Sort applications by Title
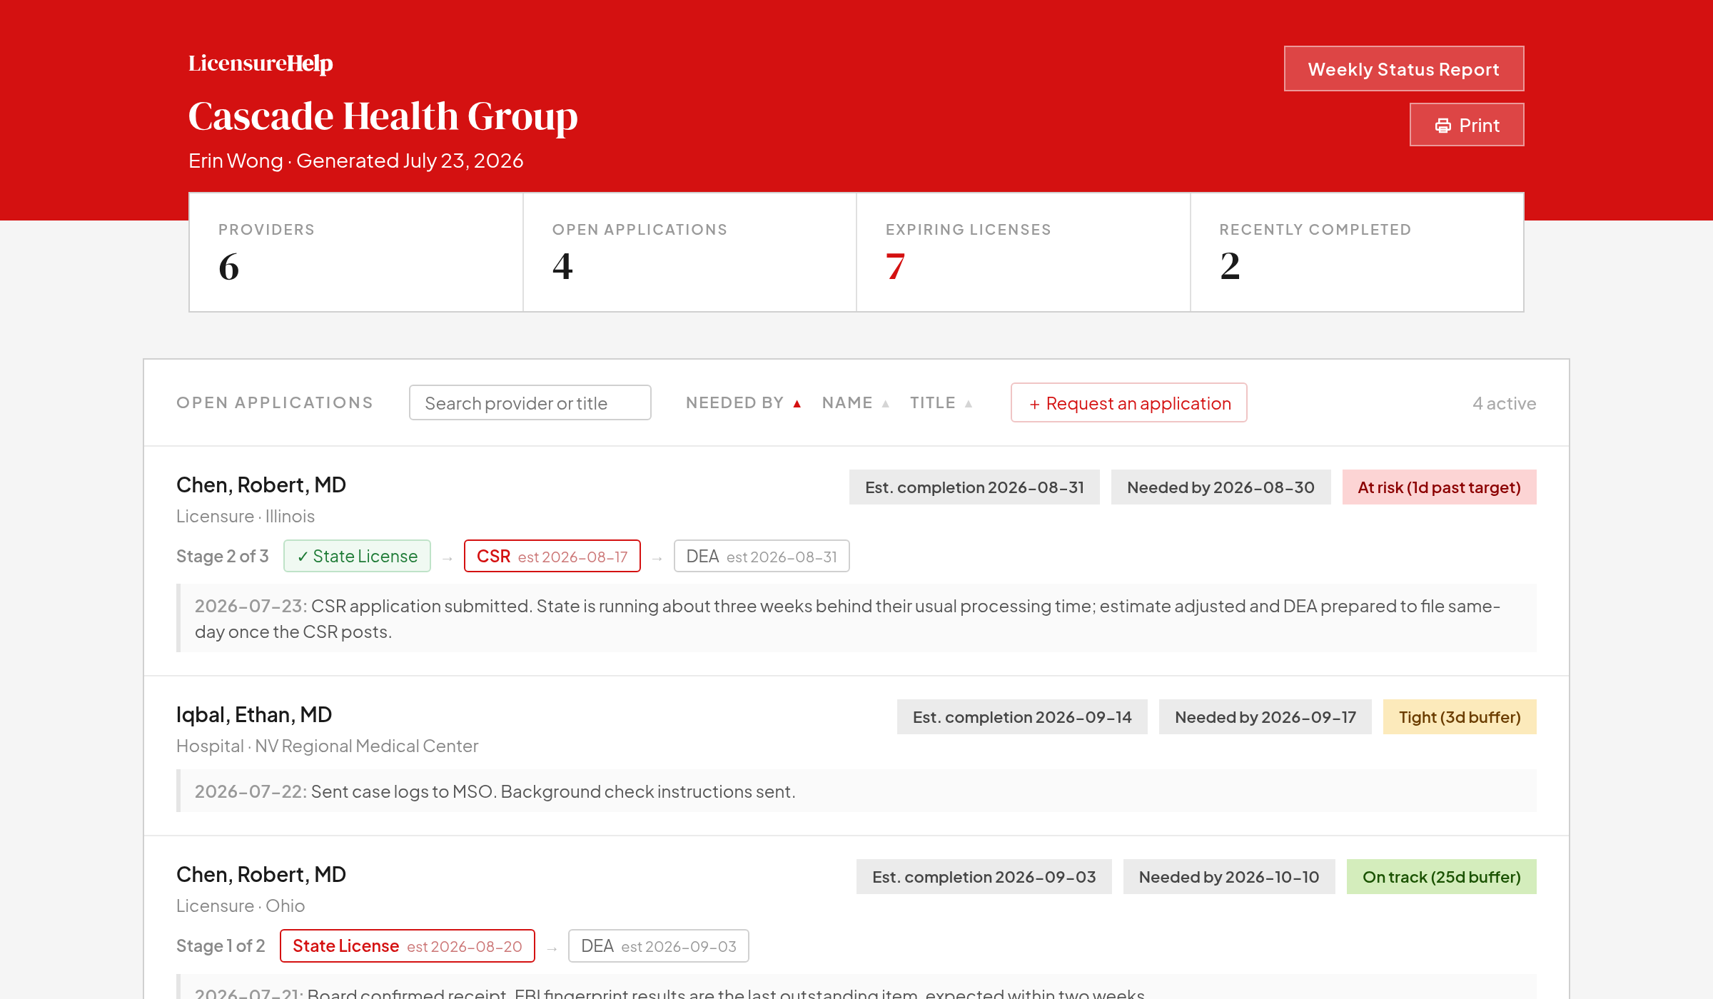 [941, 402]
